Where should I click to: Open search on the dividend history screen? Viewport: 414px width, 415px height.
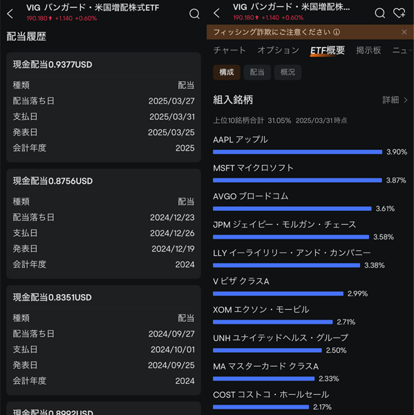194,14
